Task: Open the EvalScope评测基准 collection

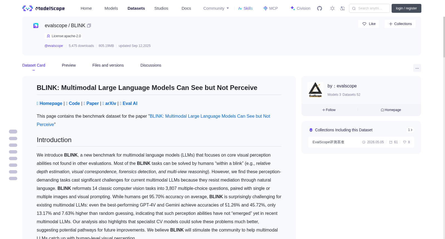Action: [x=328, y=142]
